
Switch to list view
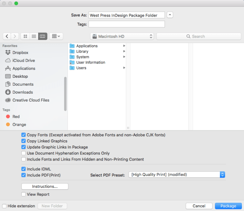34,36
